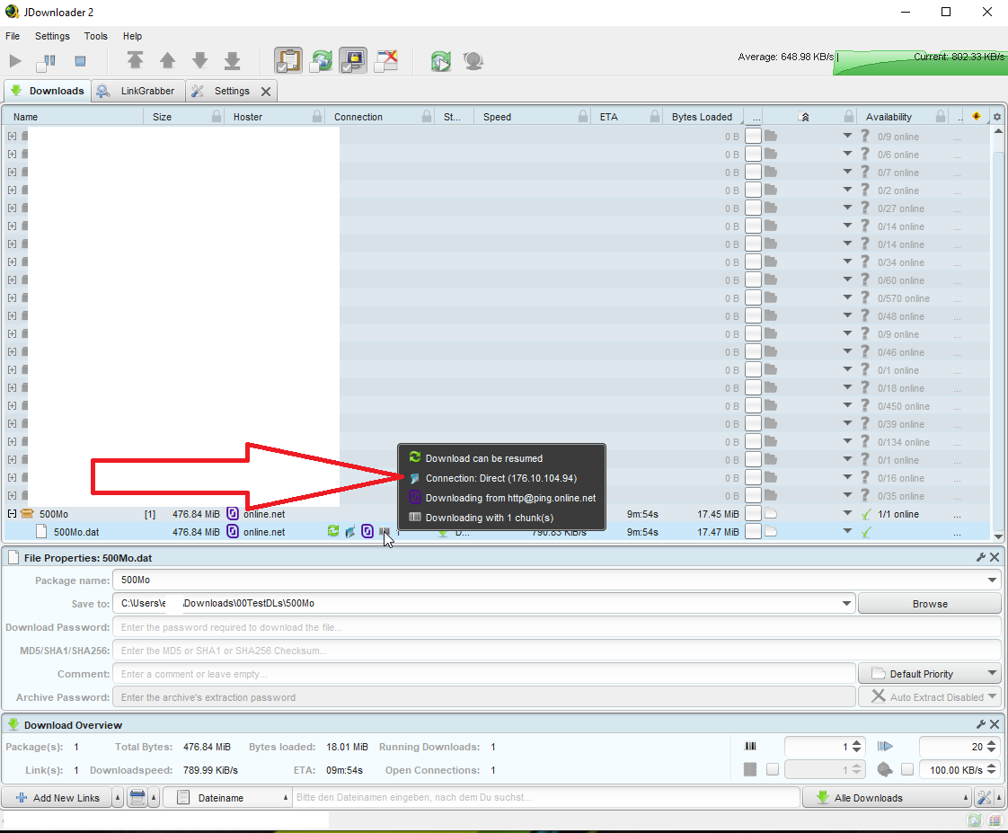
Task: Click the clear list icon beside Add New Links
Action: [137, 798]
